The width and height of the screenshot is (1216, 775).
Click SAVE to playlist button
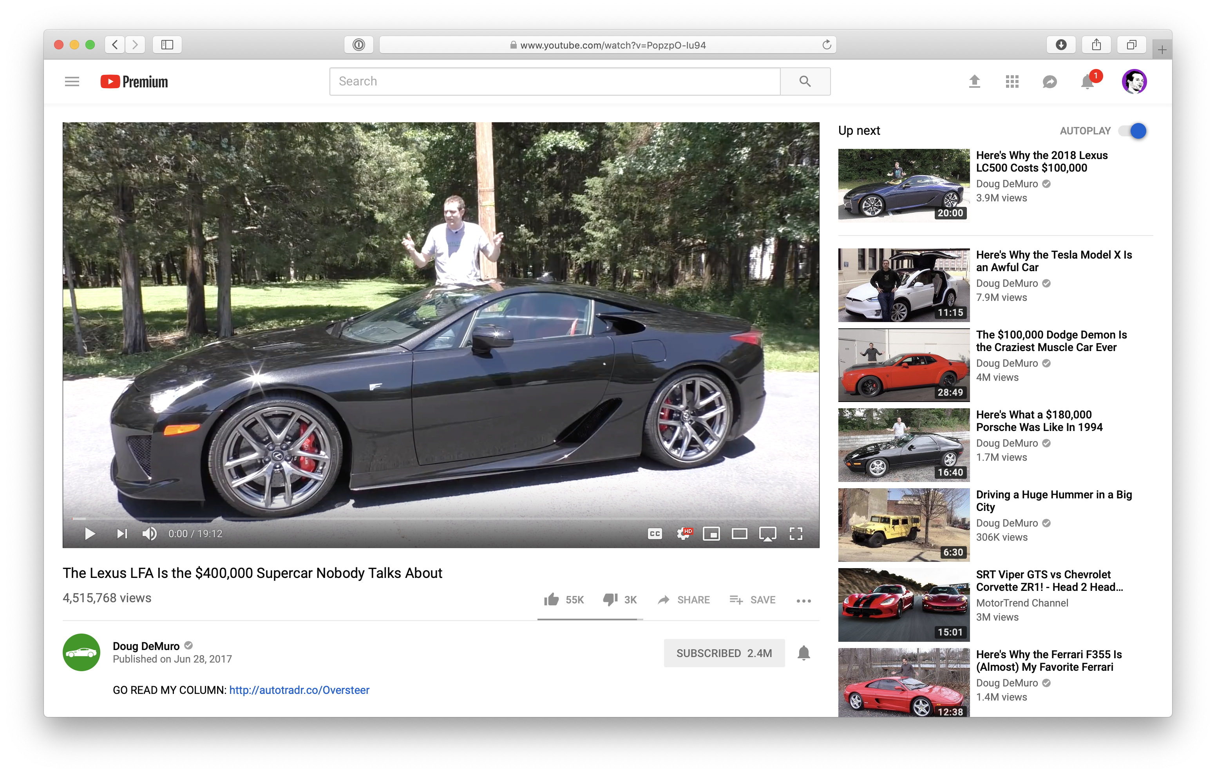click(753, 600)
